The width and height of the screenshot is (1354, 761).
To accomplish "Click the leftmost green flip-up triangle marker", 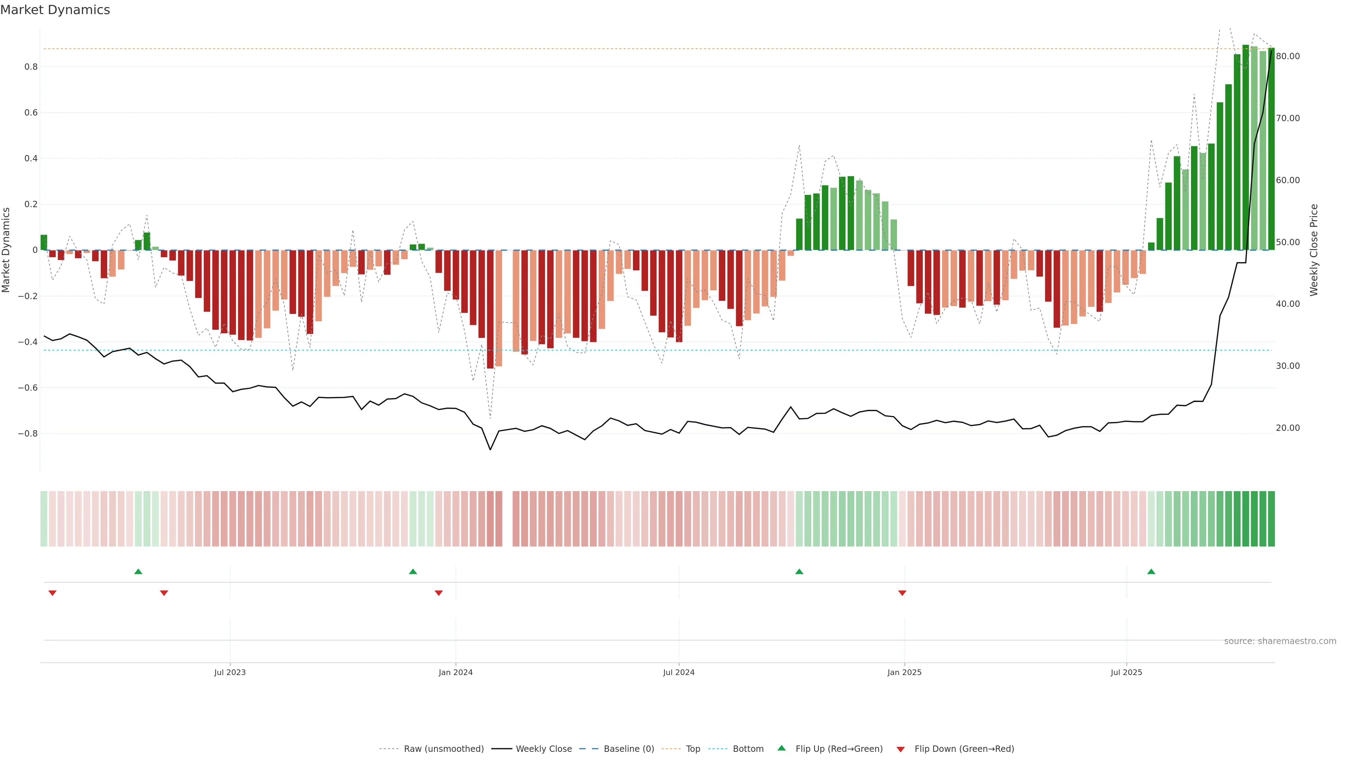I will click(138, 571).
